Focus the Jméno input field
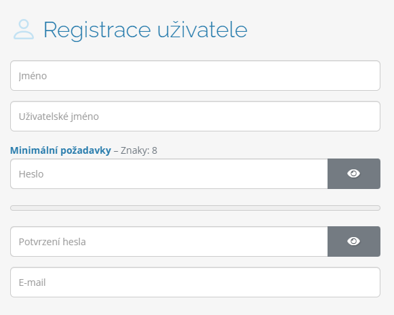 (195, 76)
